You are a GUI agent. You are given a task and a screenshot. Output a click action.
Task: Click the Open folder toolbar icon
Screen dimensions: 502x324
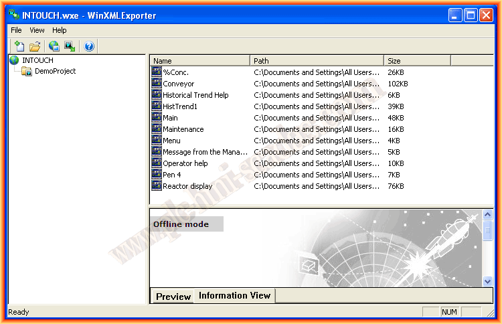point(35,46)
